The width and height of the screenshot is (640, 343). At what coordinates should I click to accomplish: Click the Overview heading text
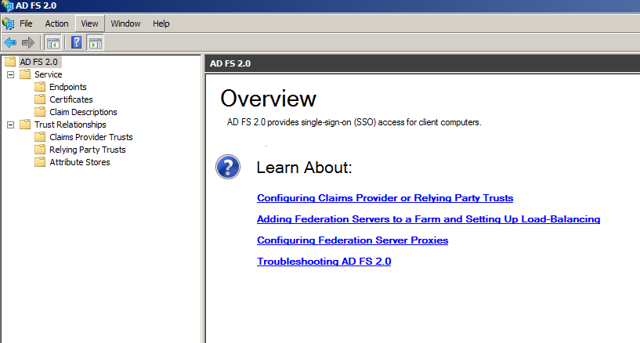coord(268,99)
